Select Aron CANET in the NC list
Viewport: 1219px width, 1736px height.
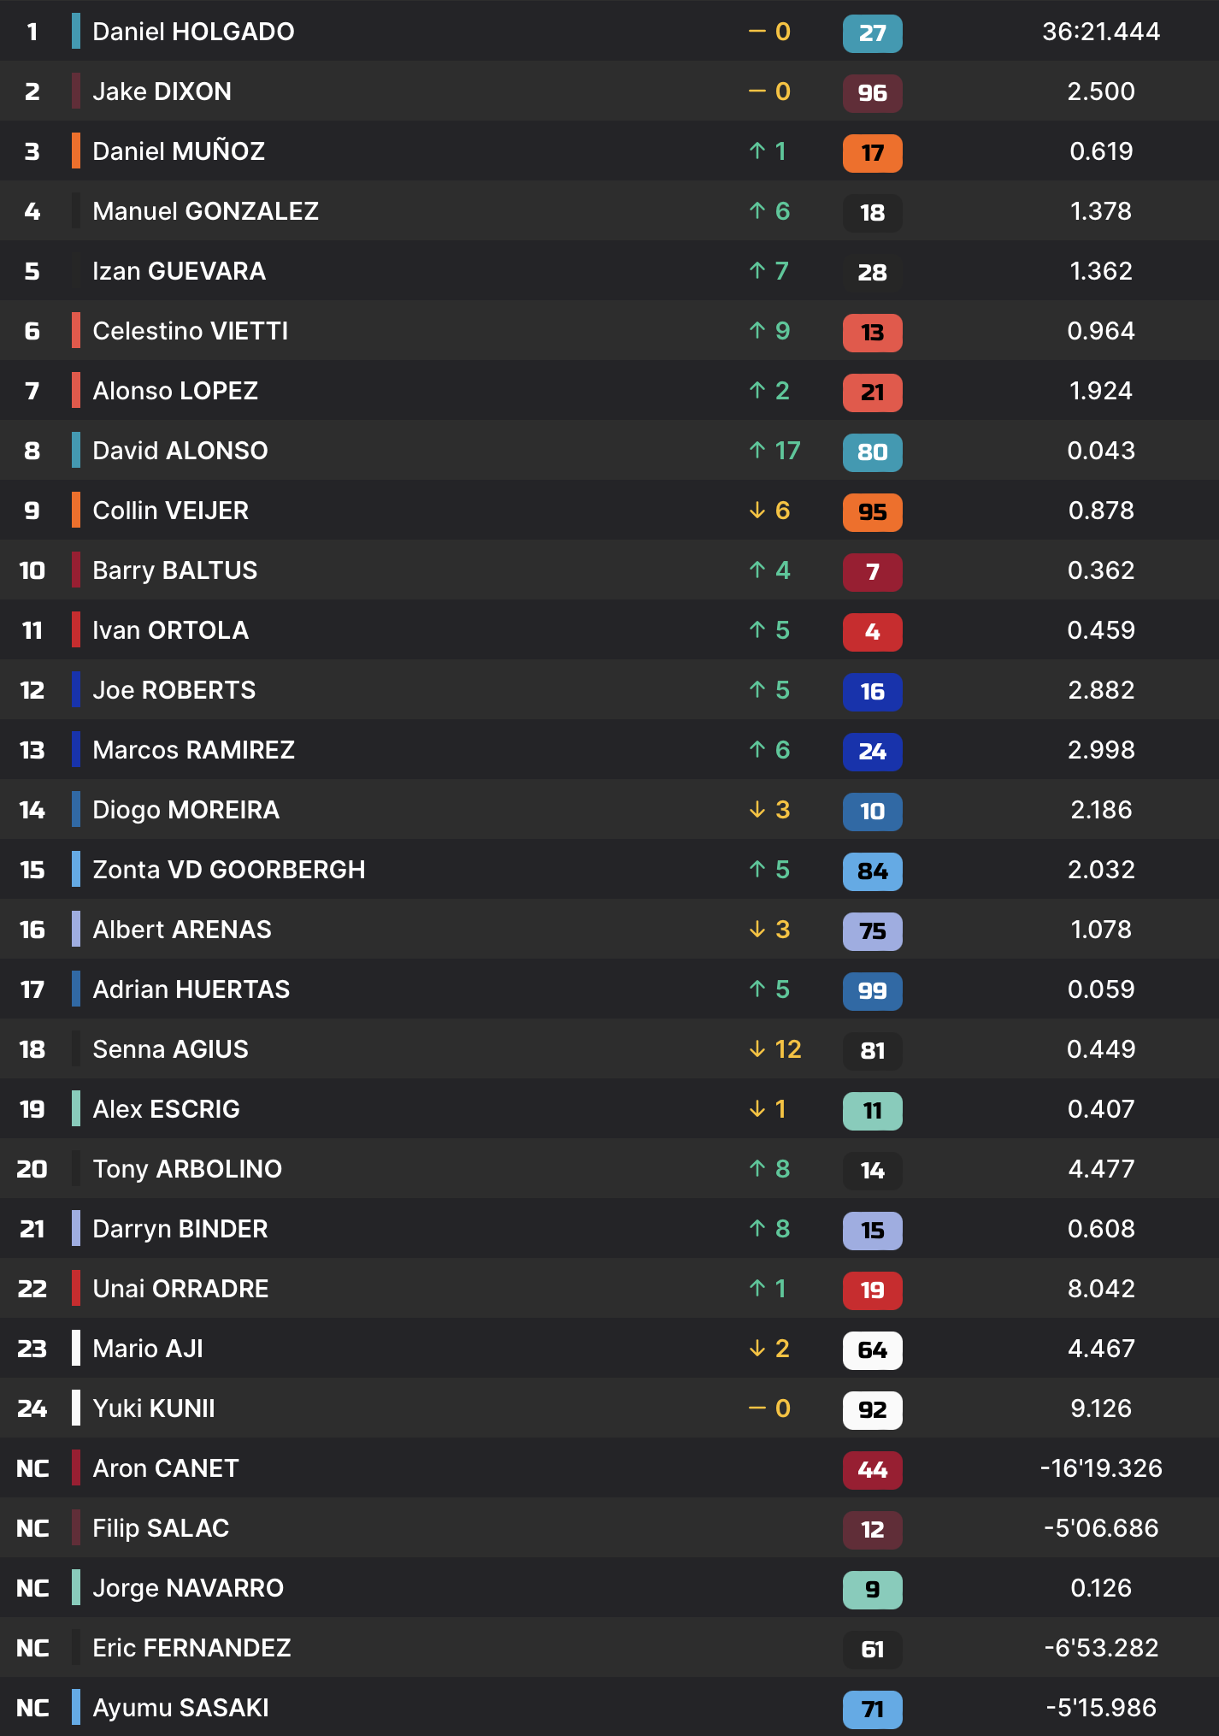click(165, 1468)
